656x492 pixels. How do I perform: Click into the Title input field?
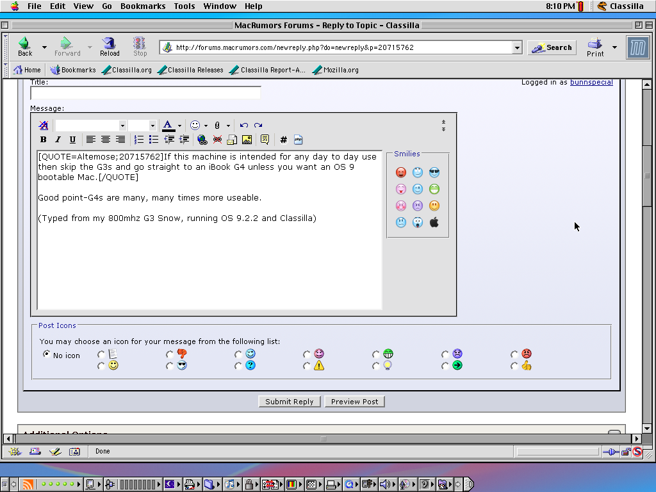145,92
